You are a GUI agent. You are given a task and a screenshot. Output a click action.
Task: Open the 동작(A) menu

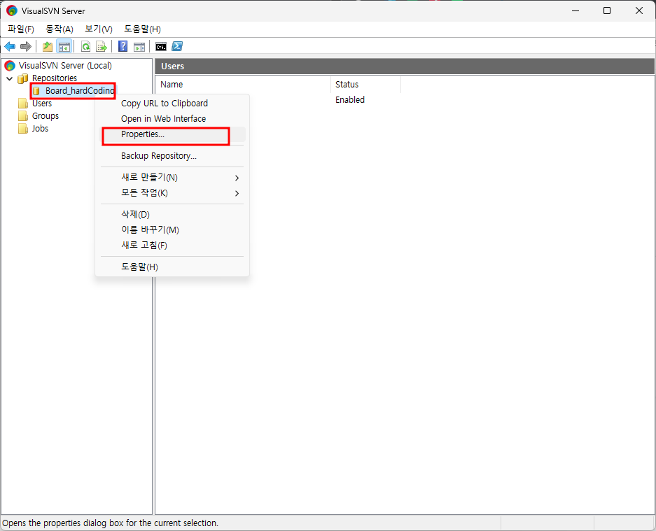(60, 29)
